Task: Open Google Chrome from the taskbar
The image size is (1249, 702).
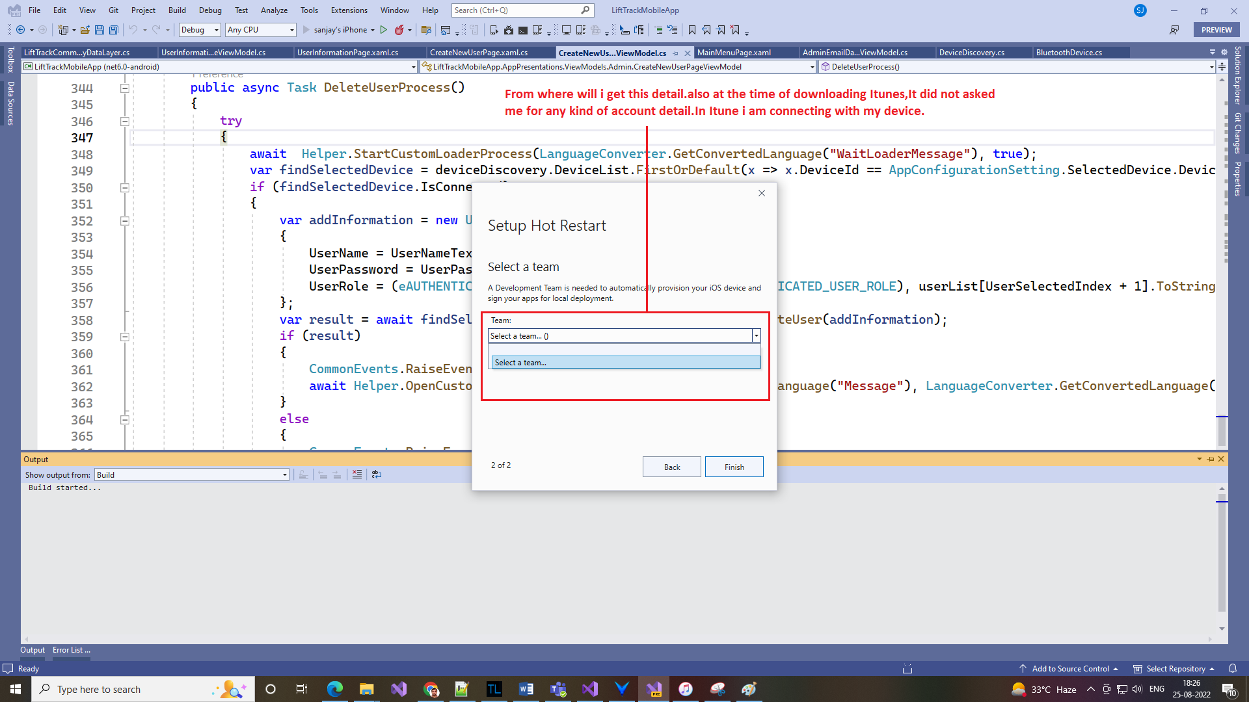Action: tap(431, 689)
